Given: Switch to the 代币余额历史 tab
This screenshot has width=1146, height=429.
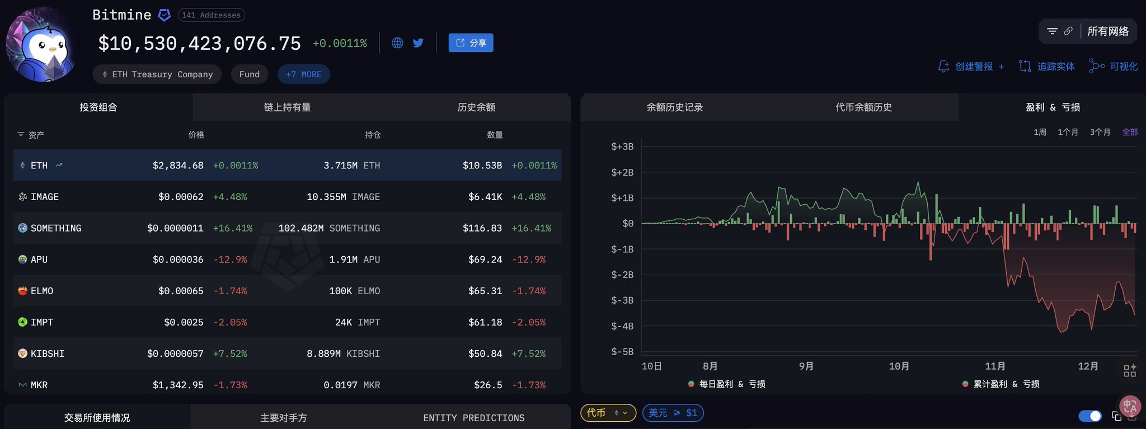Looking at the screenshot, I should tap(863, 107).
